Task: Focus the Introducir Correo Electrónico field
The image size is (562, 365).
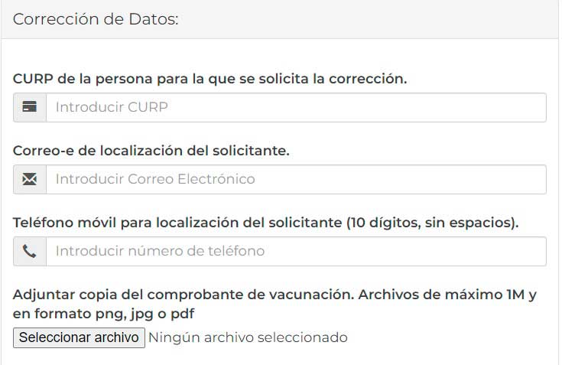Action: coord(296,179)
